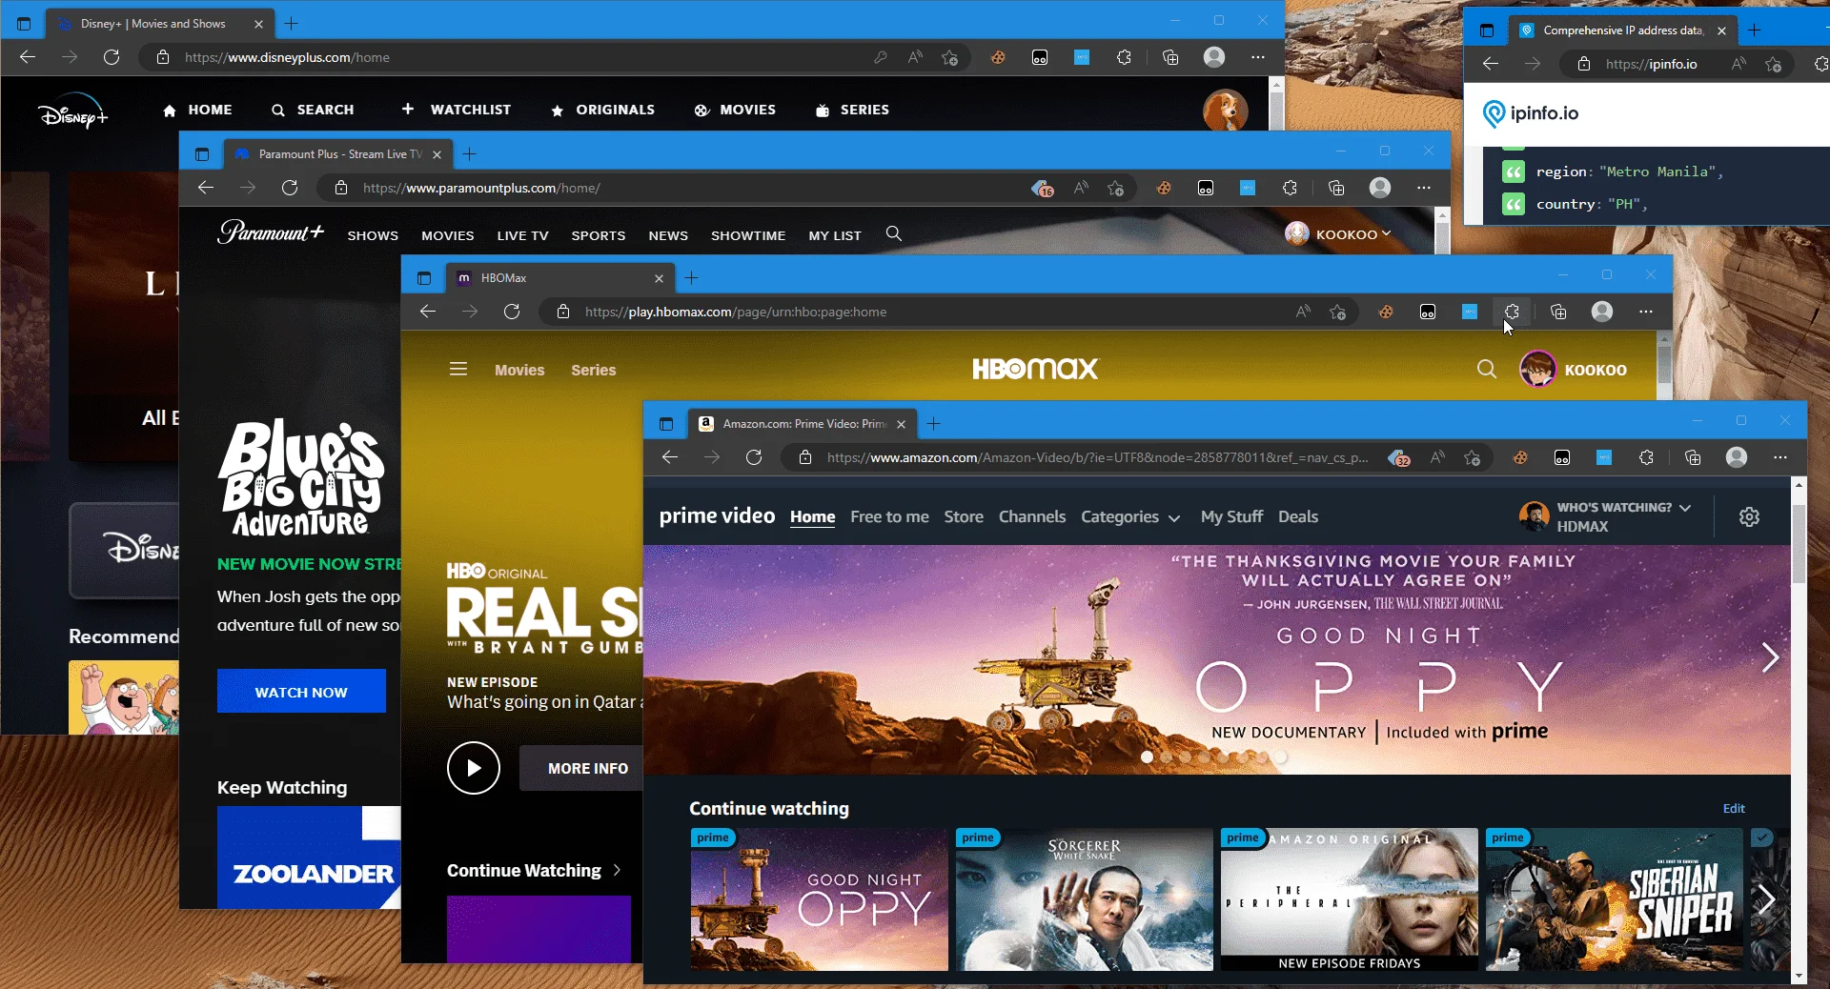Click the prime video logo
Image resolution: width=1830 pixels, height=989 pixels.
[x=717, y=515]
